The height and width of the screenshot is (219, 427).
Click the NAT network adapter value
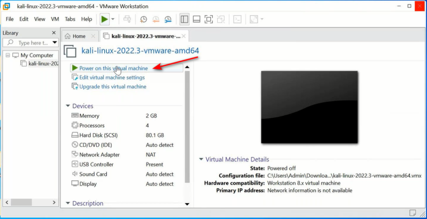click(151, 154)
